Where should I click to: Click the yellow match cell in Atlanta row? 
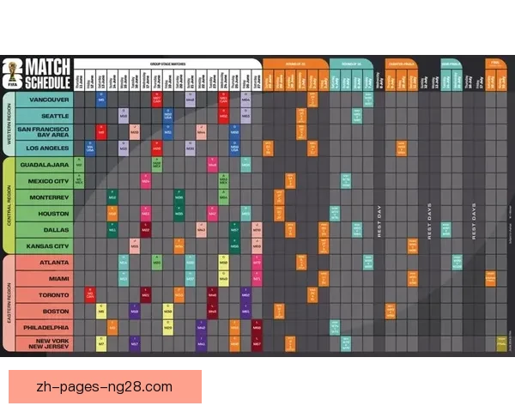pos(224,263)
